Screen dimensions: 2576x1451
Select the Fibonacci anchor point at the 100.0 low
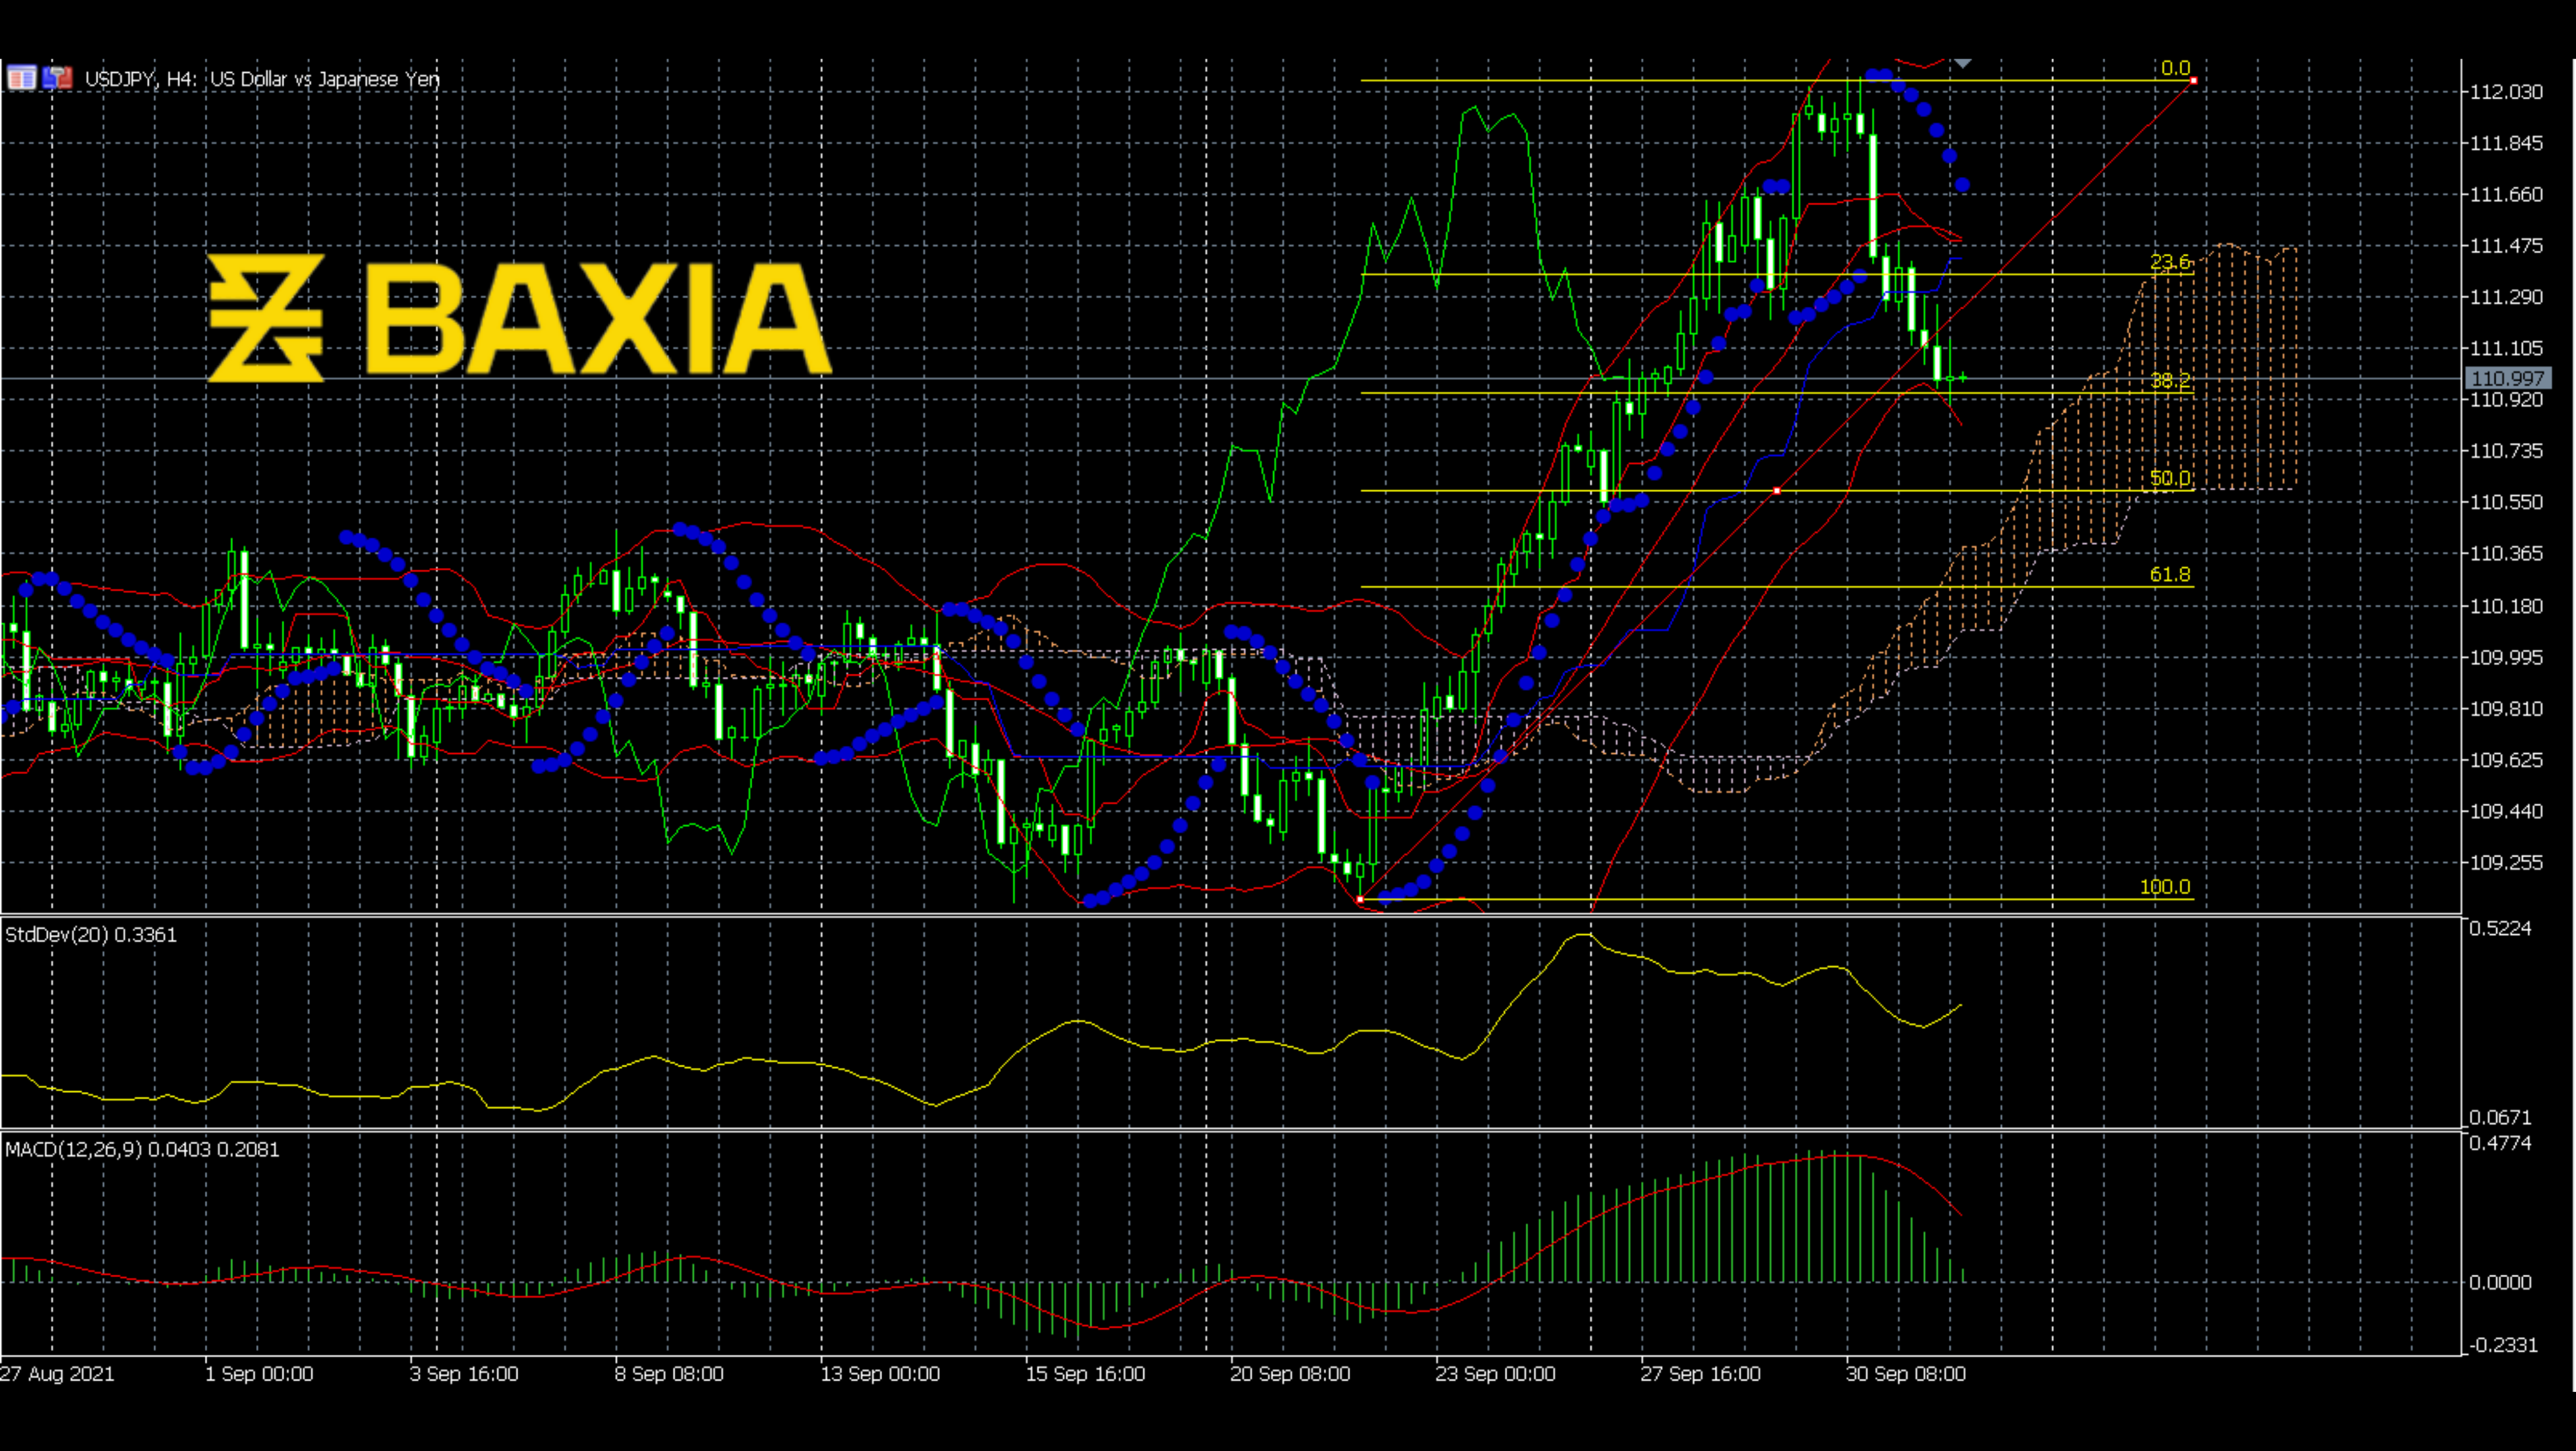[x=1360, y=900]
